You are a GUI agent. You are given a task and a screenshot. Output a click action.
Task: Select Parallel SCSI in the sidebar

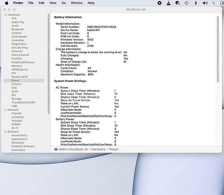click(x=20, y=77)
